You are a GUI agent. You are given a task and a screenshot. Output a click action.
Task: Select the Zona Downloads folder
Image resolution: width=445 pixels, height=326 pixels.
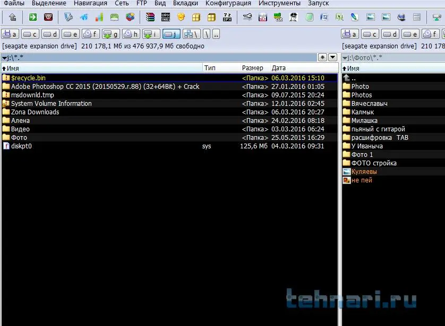[x=169, y=112]
